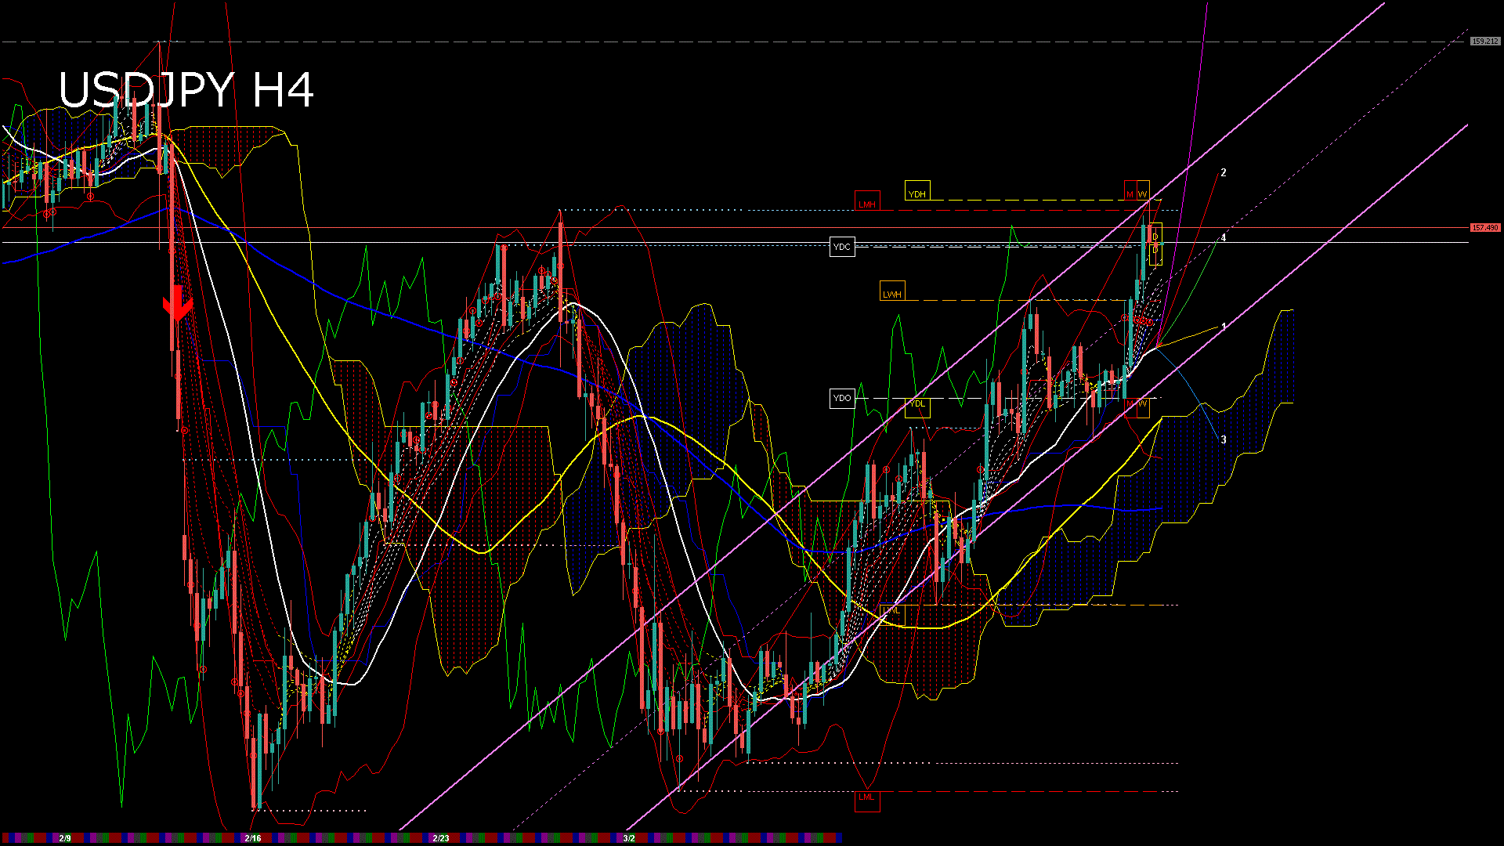Select the 2/9 date marker on timeline
Image resolution: width=1504 pixels, height=846 pixels.
(x=65, y=838)
